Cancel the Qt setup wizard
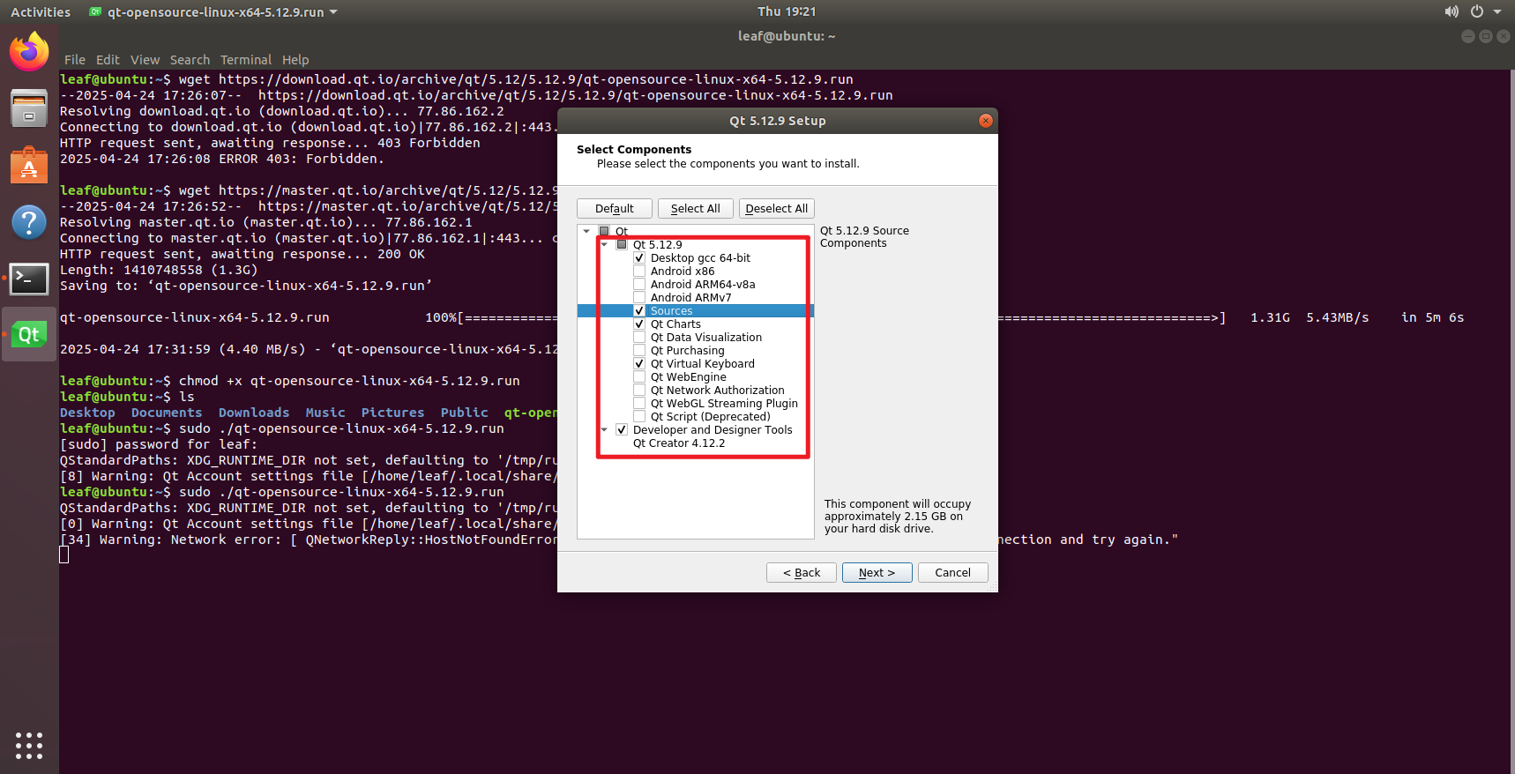Viewport: 1515px width, 774px height. pos(953,572)
